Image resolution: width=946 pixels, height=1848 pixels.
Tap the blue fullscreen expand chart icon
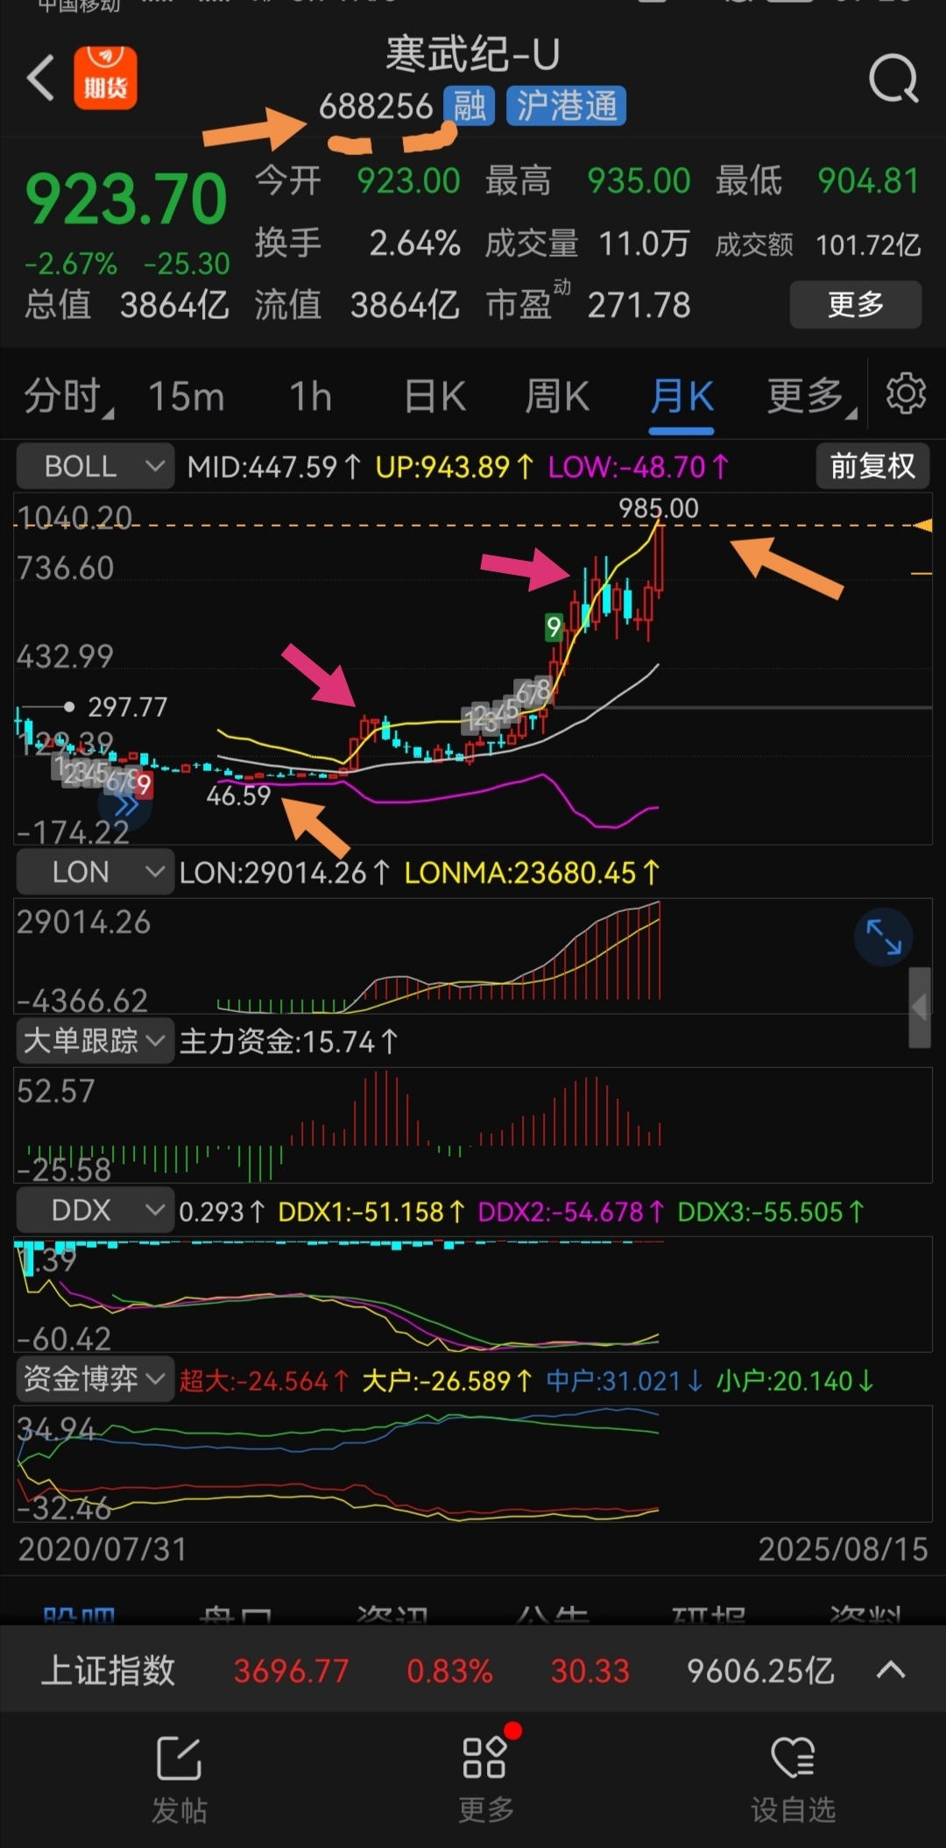click(x=884, y=937)
